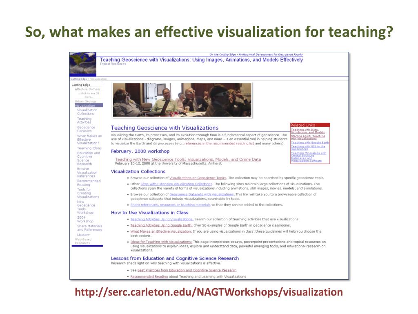Click the 'Related Links' red header
Screen dimensions: 418x314
pyautogui.click(x=310, y=125)
